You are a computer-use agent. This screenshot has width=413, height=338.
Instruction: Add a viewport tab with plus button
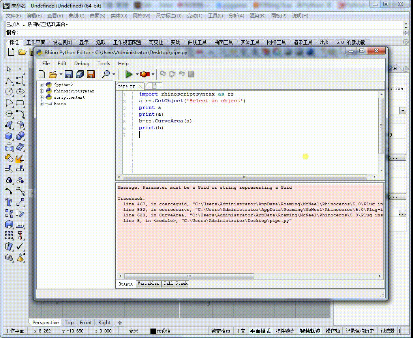click(x=120, y=323)
